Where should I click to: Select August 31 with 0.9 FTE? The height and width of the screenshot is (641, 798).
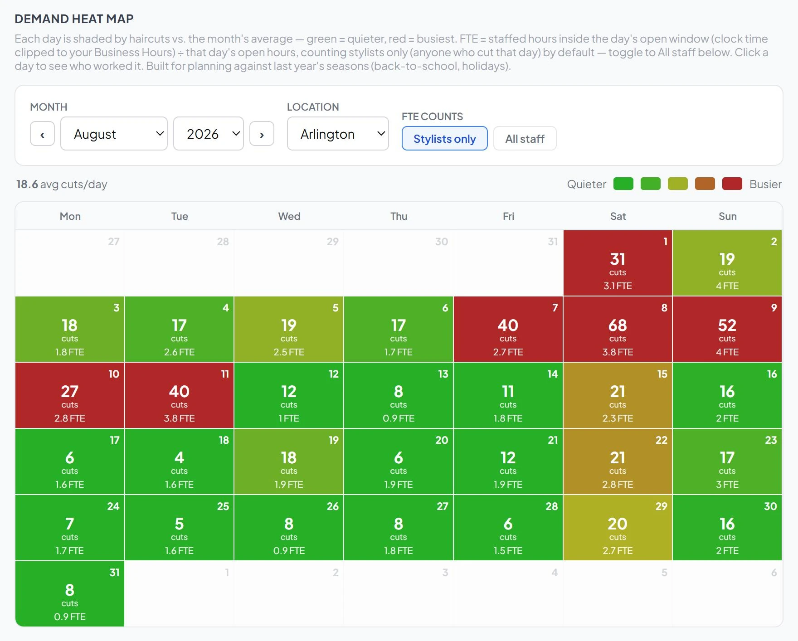click(x=70, y=594)
